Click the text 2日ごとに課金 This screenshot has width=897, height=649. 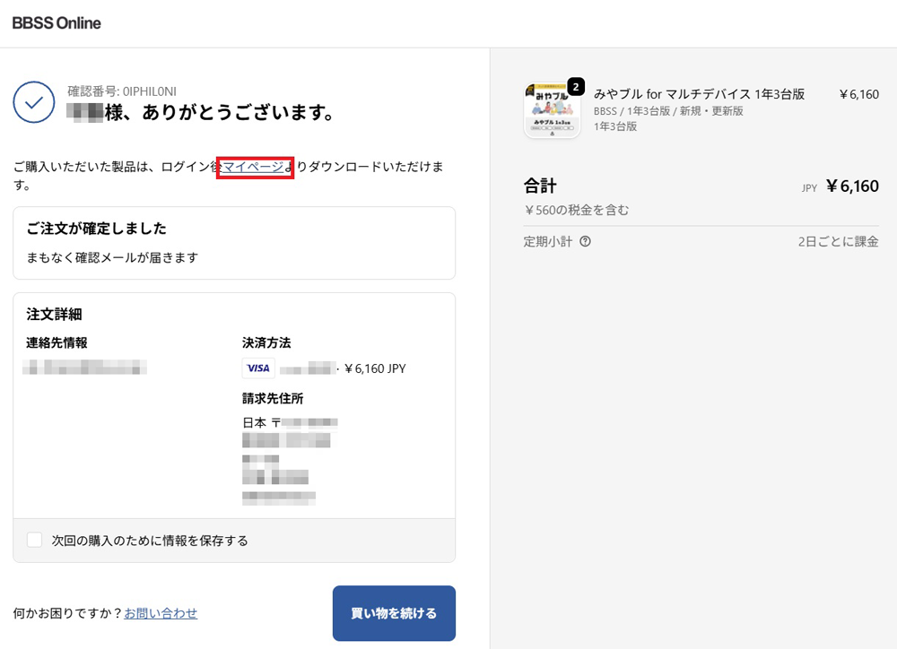(838, 241)
